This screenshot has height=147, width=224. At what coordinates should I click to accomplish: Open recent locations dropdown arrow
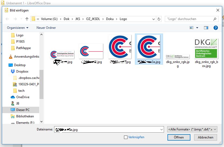[21, 19]
